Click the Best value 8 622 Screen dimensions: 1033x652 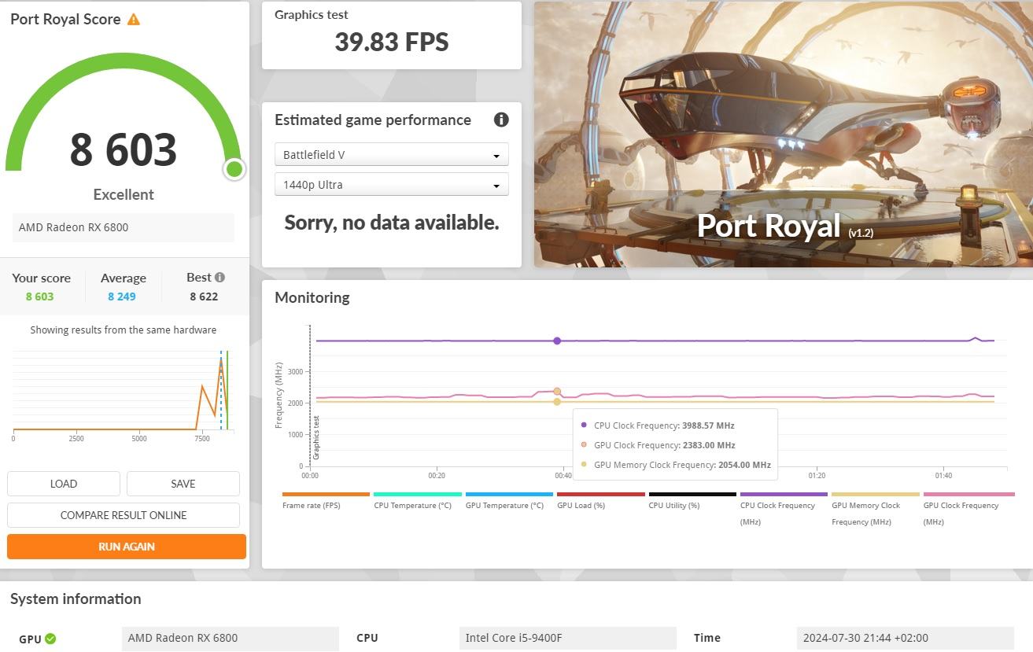(x=204, y=297)
